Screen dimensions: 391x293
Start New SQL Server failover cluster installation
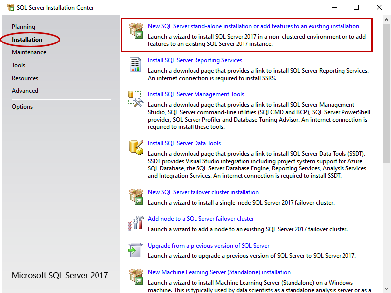tap(203, 192)
